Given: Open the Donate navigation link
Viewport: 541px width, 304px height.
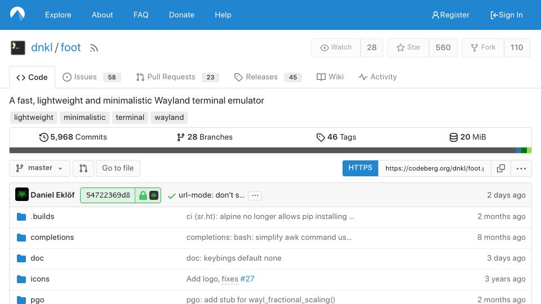Looking at the screenshot, I should click(x=181, y=15).
